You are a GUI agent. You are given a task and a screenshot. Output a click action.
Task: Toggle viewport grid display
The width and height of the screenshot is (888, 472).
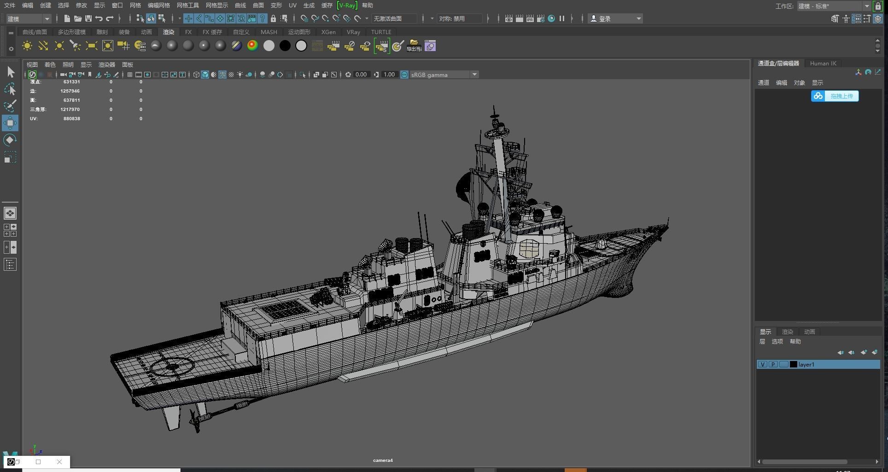click(130, 75)
